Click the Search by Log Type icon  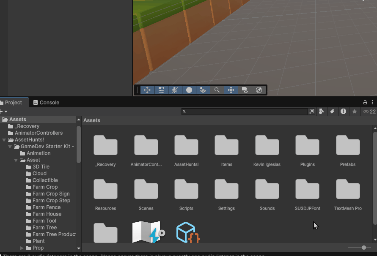tap(344, 112)
